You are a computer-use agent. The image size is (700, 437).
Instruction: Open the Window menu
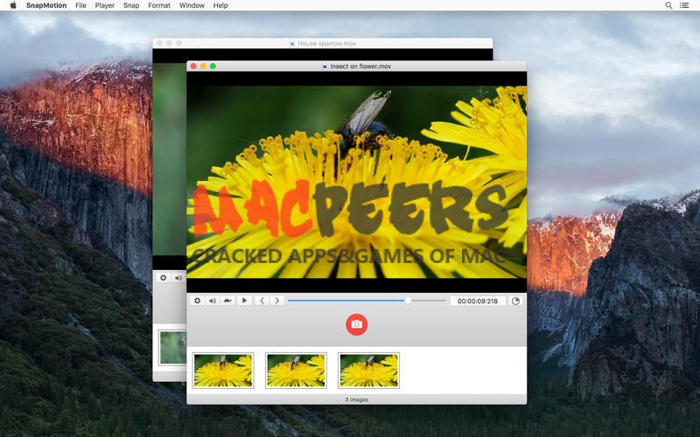(x=192, y=5)
